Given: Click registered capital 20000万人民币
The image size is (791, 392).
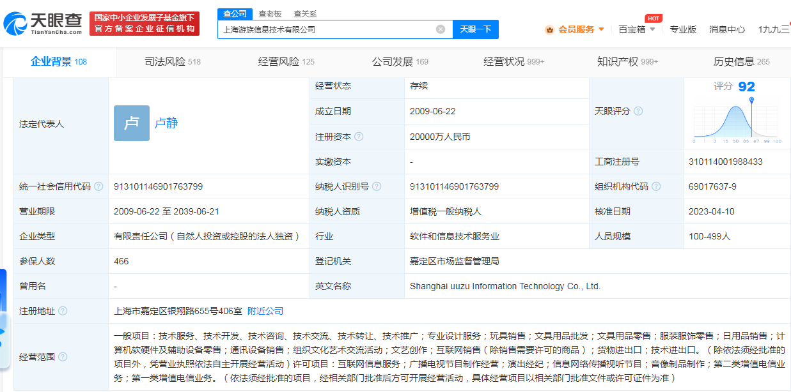Looking at the screenshot, I should (x=440, y=137).
